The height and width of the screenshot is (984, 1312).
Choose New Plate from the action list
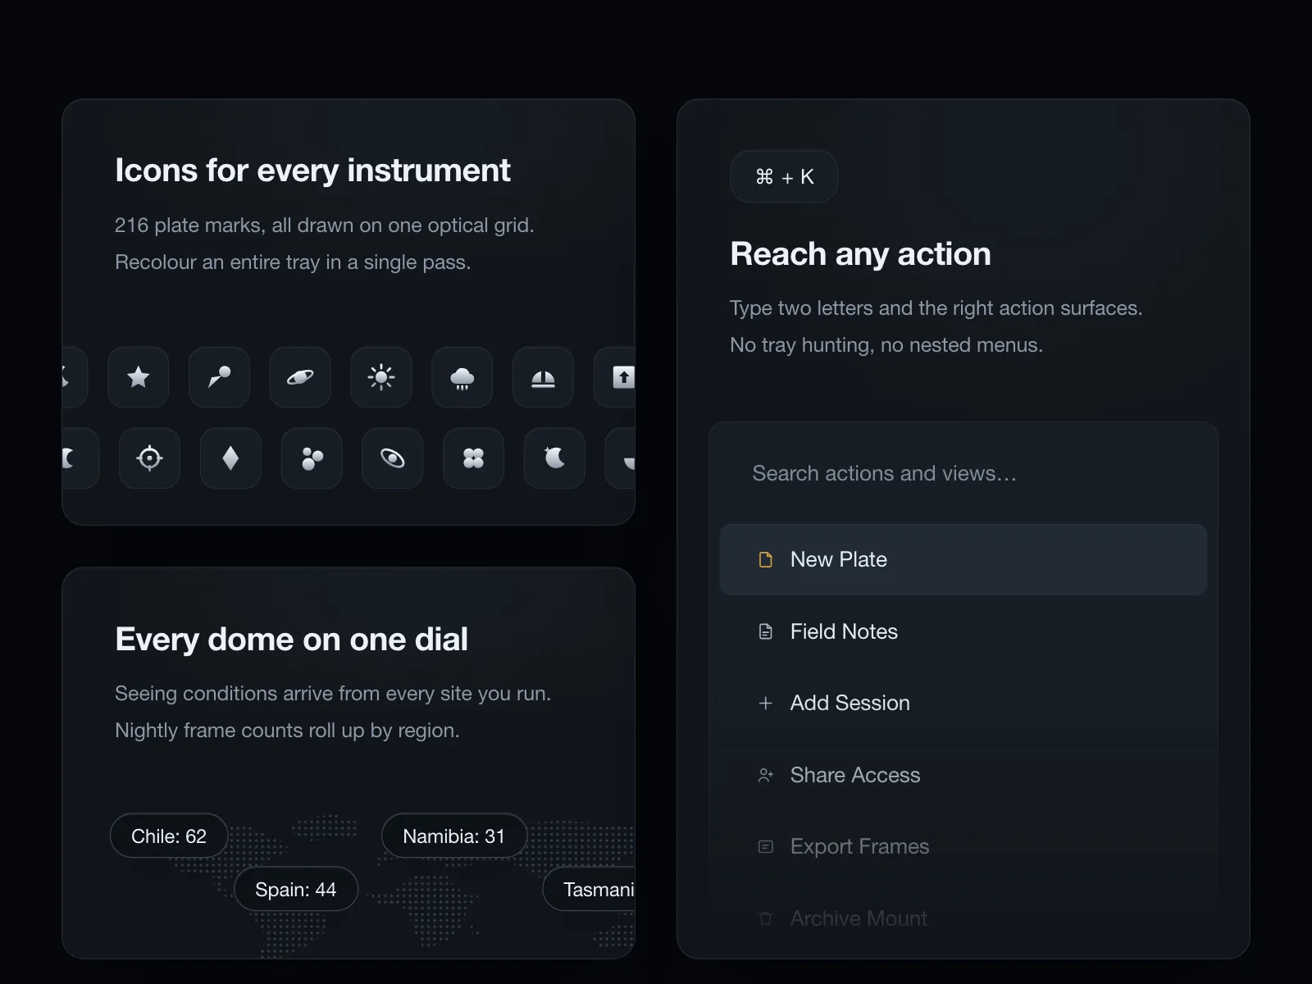[x=963, y=559]
